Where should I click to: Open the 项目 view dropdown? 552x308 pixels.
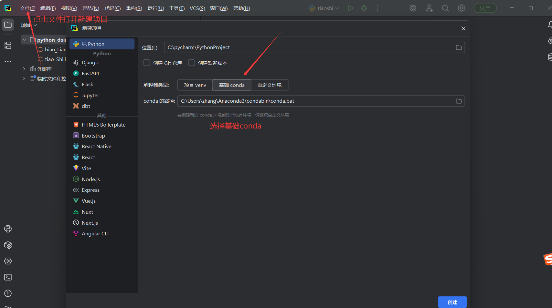pyautogui.click(x=29, y=25)
